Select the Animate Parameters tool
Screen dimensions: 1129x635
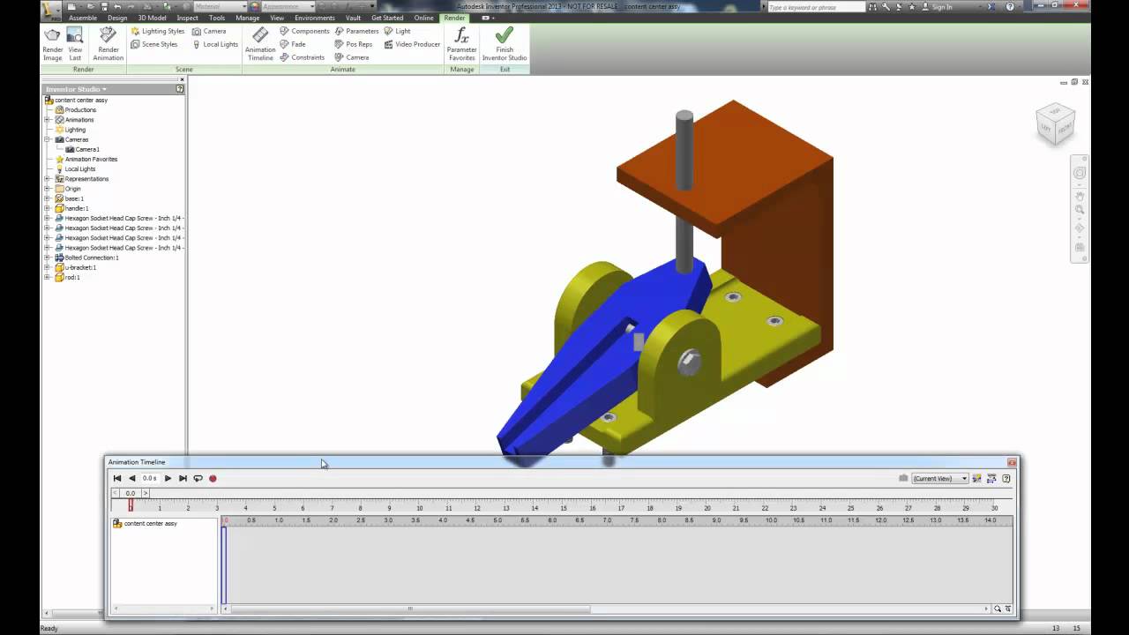[356, 31]
